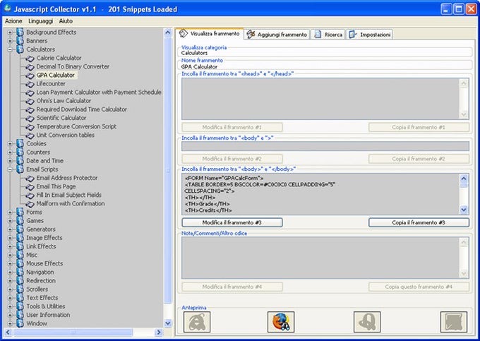Image resolution: width=480 pixels, height=341 pixels.
Task: Click the Games category book icon
Action: (x=20, y=221)
